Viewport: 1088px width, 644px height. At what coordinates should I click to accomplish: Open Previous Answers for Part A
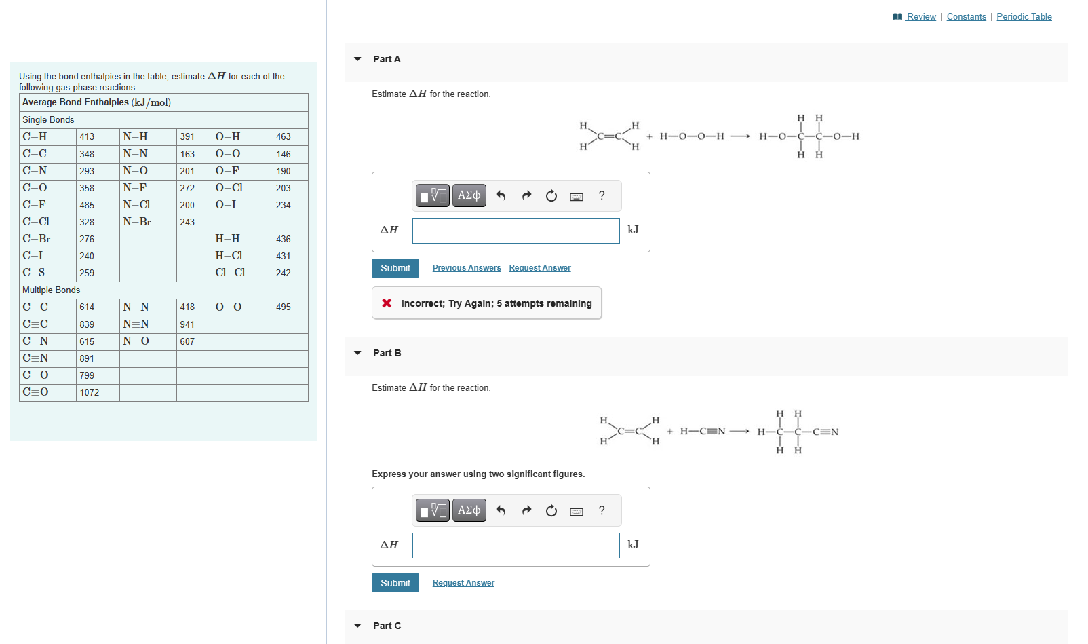click(466, 267)
